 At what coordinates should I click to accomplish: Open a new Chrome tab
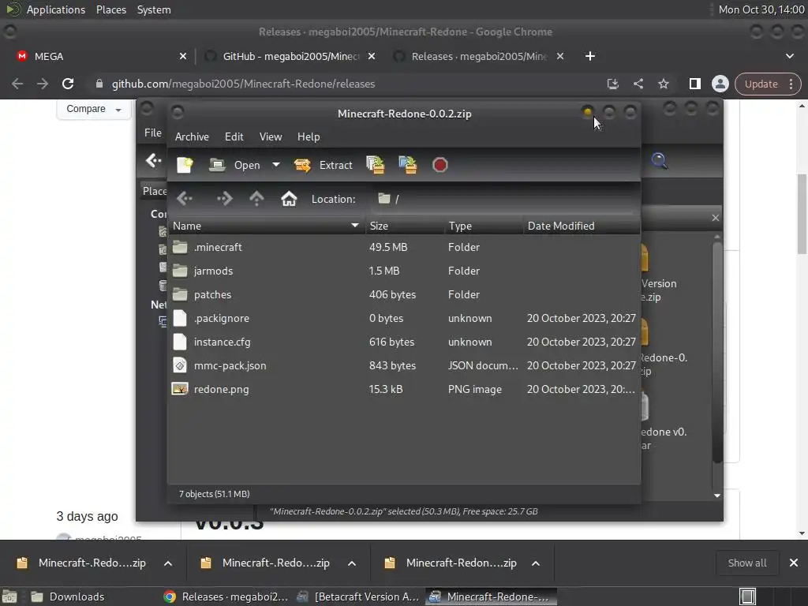[x=590, y=56]
